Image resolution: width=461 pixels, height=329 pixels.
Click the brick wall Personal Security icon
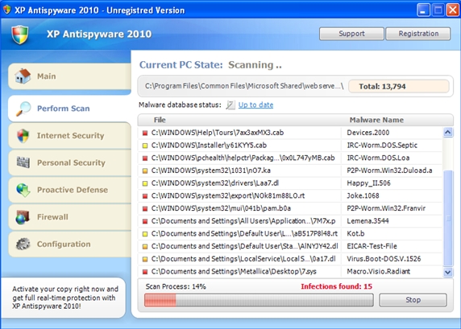(23, 162)
